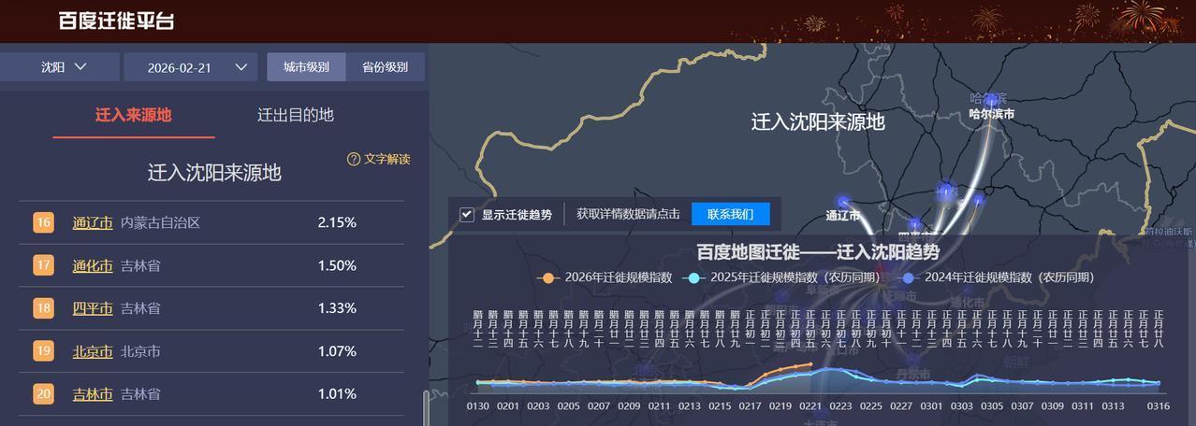
Task: Open the 文字解读 text link
Action: click(387, 159)
